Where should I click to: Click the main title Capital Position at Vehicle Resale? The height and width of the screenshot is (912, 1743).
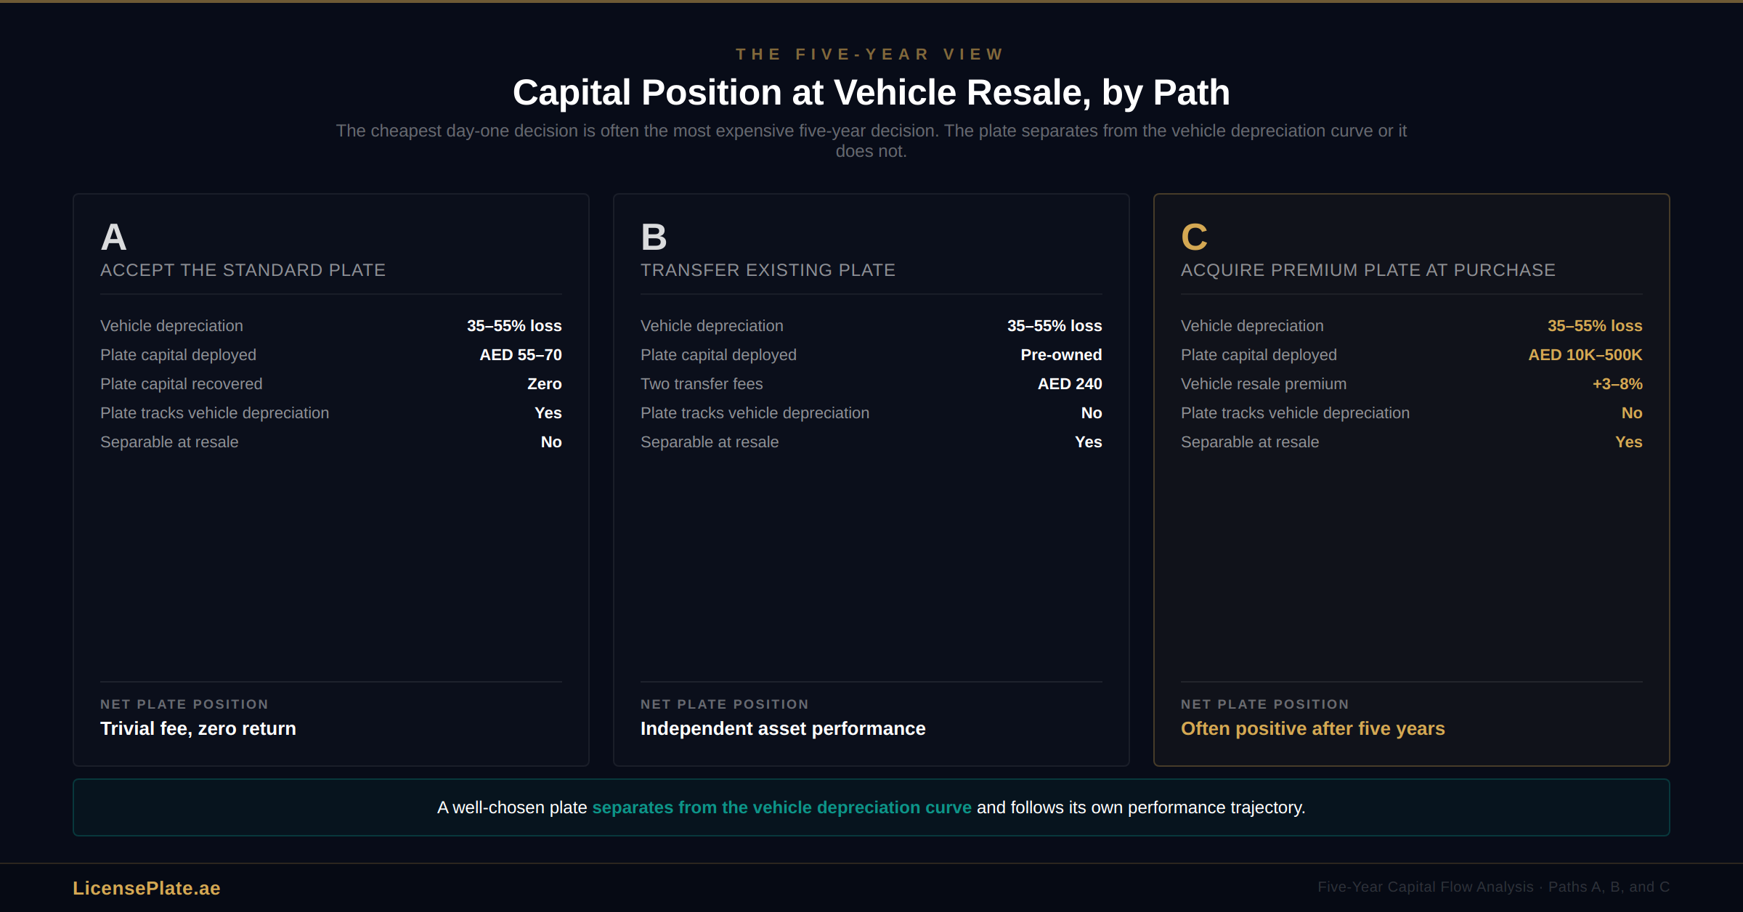tap(871, 93)
